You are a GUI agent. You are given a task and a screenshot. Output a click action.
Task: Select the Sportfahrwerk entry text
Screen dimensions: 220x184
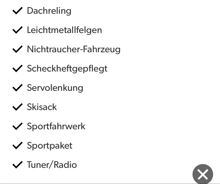pos(56,127)
